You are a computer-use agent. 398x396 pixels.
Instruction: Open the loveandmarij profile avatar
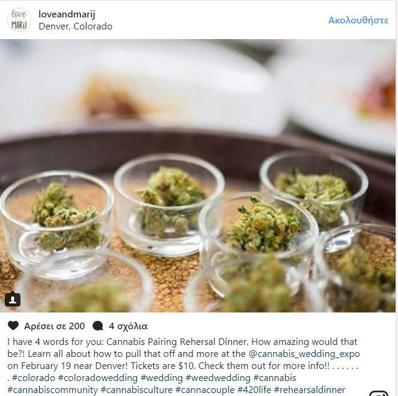pos(19,20)
